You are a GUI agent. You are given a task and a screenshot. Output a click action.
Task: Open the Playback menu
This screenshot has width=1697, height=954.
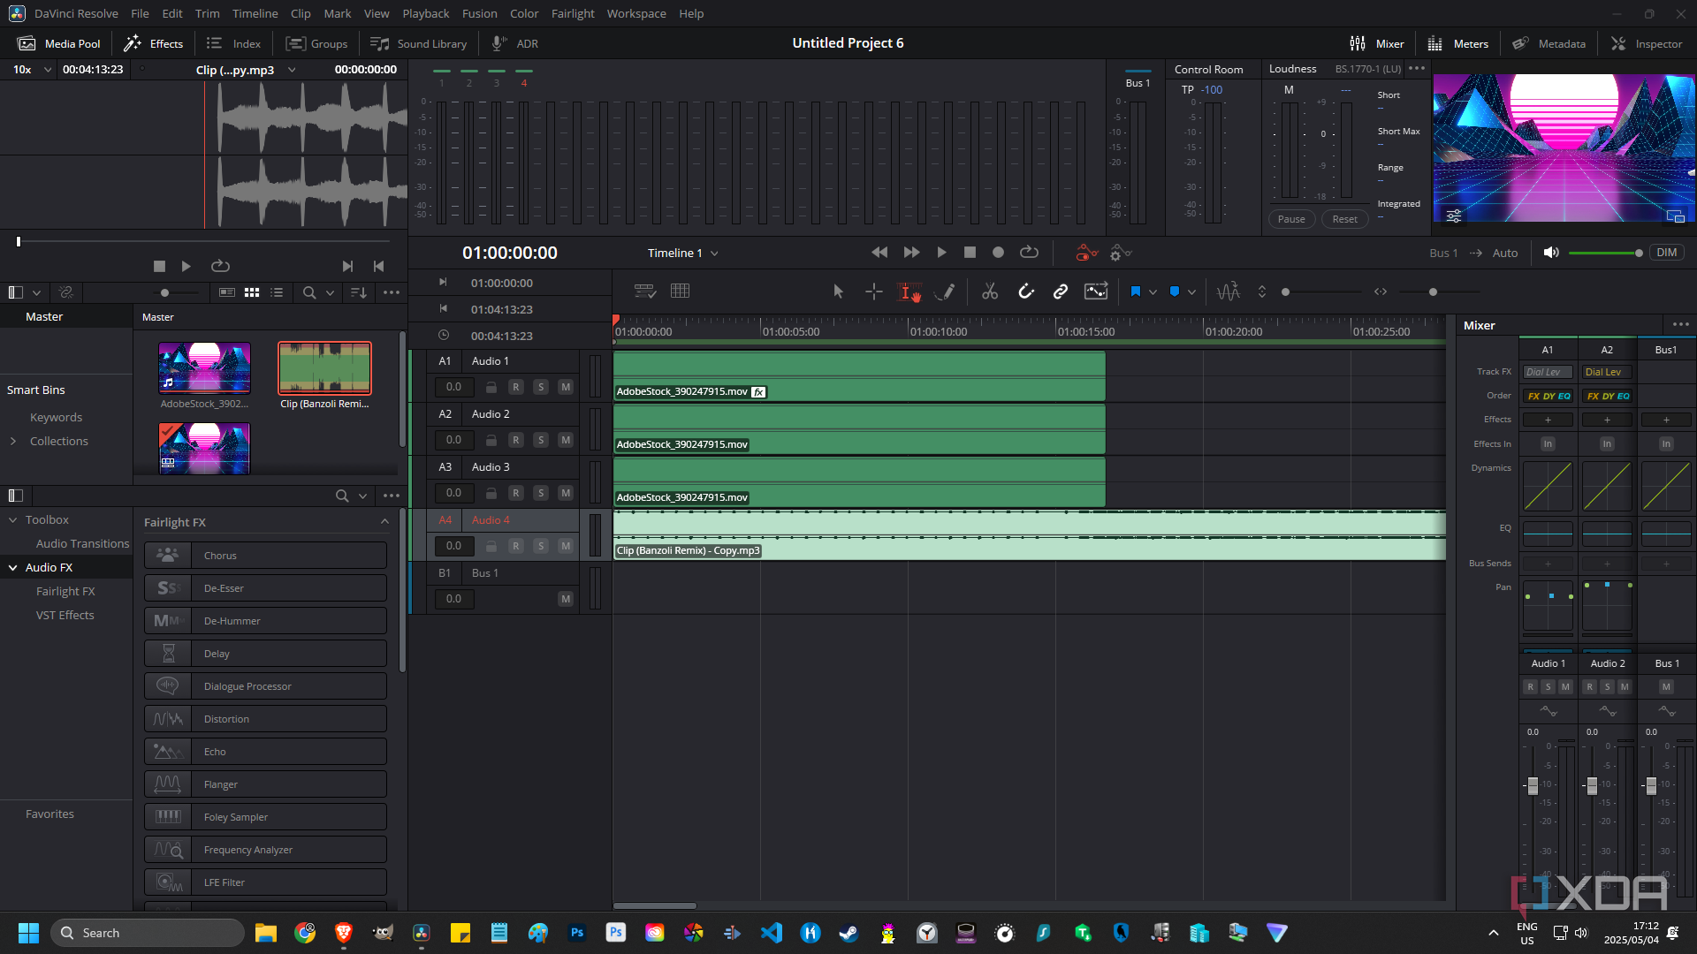[426, 13]
